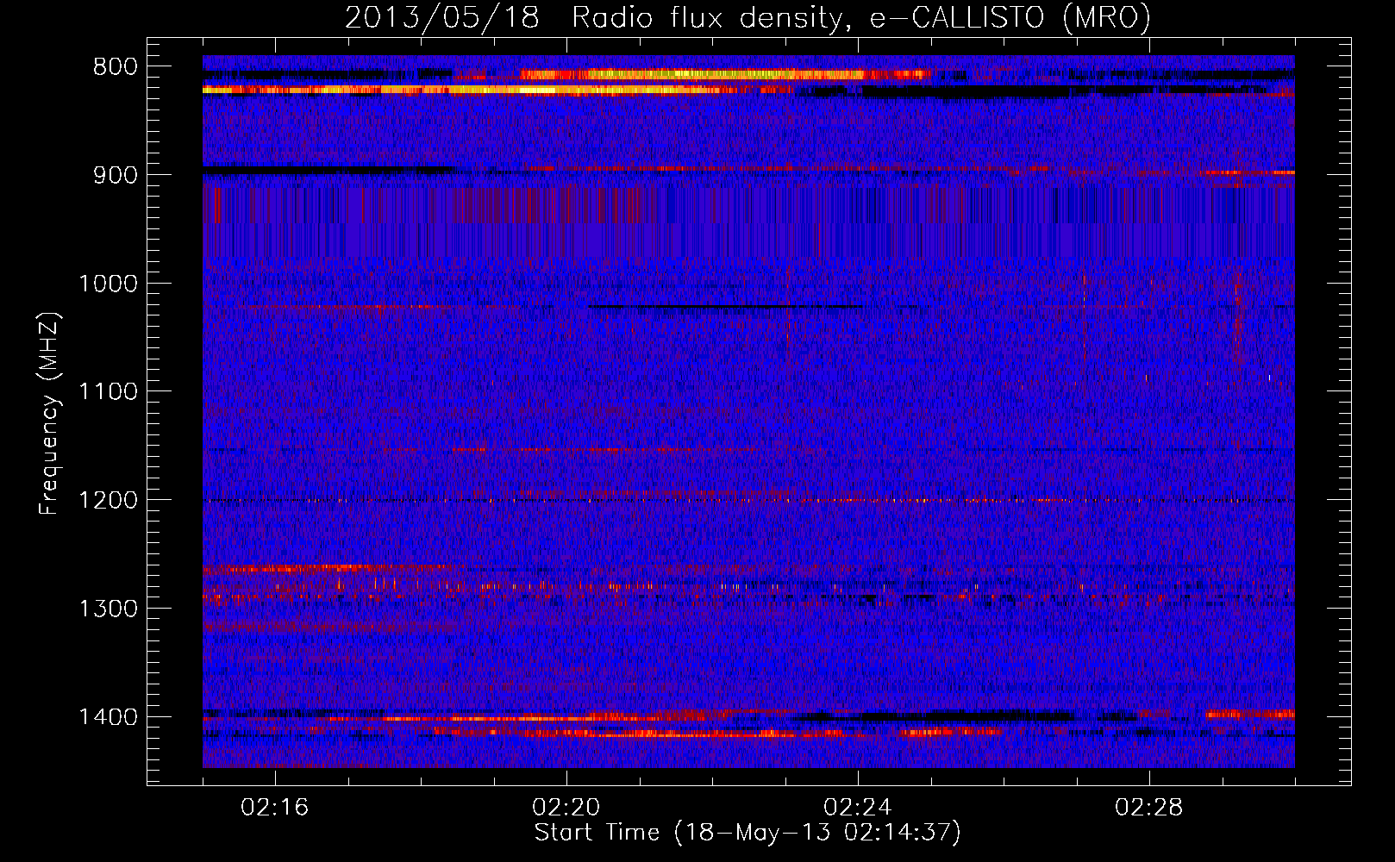Click the 1200 frequency tick label
Image resolution: width=1395 pixels, height=862 pixels.
108,501
